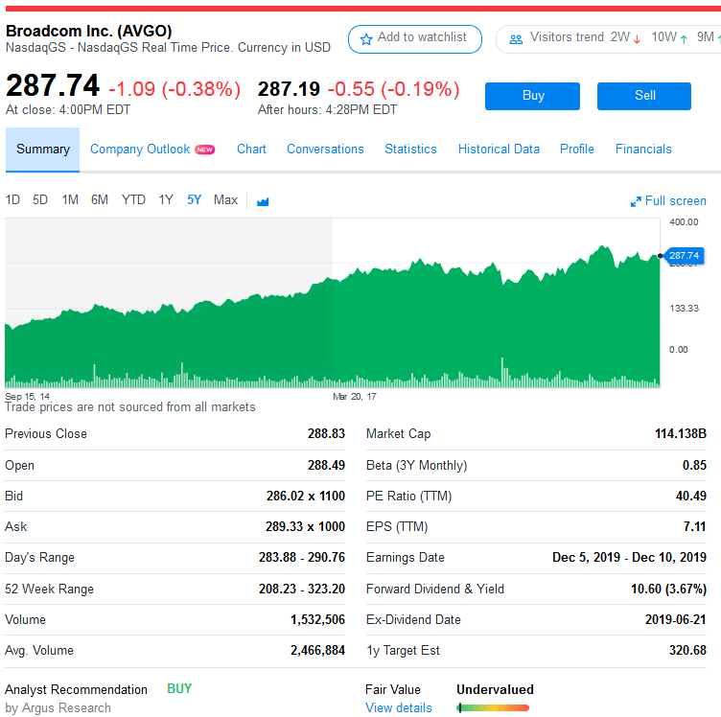721x717 pixels.
Task: Click the Avg. Volume value 2,466,884
Action: [317, 650]
